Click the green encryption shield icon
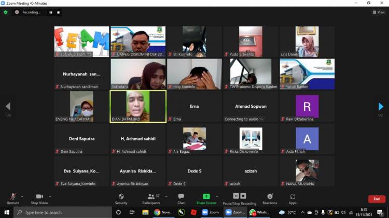 point(6,12)
